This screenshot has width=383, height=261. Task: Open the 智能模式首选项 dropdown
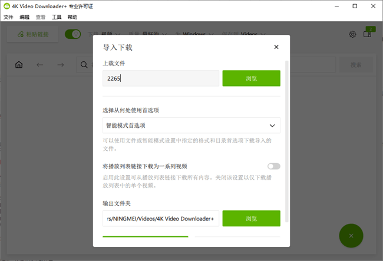click(x=191, y=125)
